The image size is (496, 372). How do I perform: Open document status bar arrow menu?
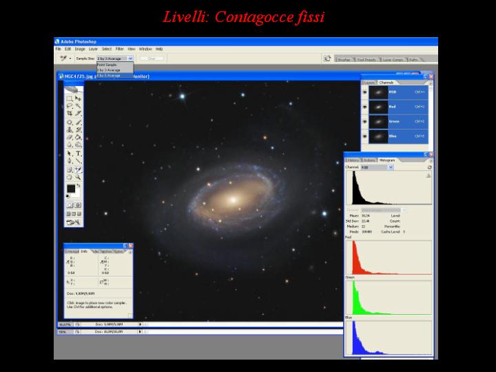pyautogui.click(x=140, y=324)
